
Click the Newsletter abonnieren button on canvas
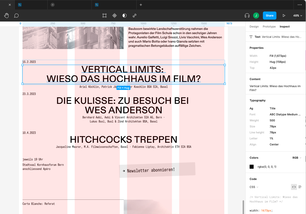click(157, 170)
